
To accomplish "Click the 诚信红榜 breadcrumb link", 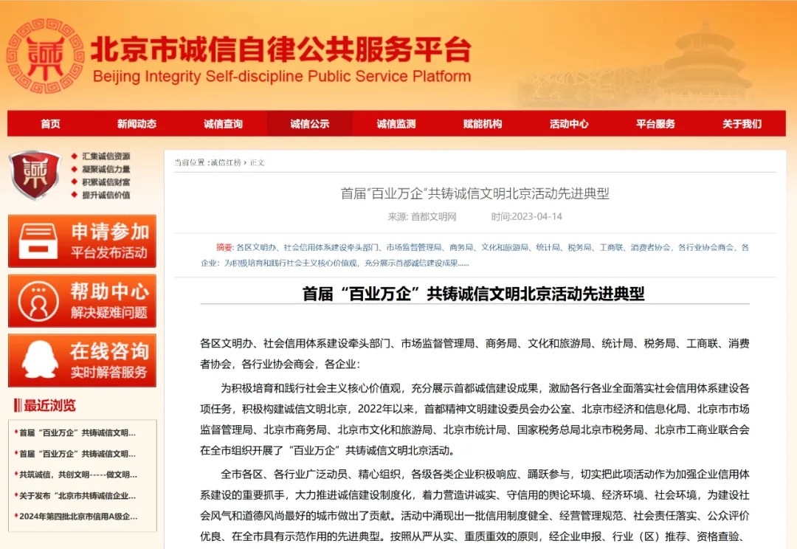I will [x=226, y=162].
